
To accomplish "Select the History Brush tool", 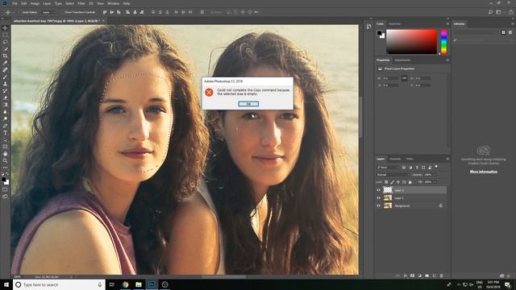I will [x=5, y=90].
